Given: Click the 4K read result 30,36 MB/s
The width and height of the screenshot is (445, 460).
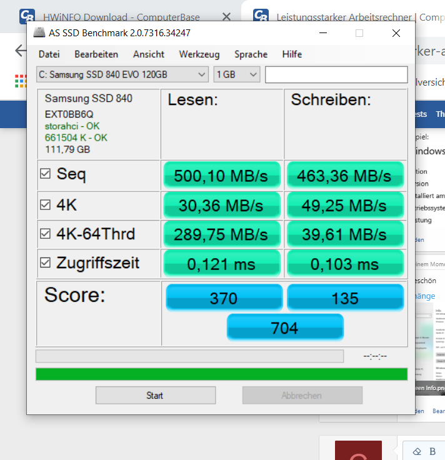Looking at the screenshot, I should click(x=222, y=205).
